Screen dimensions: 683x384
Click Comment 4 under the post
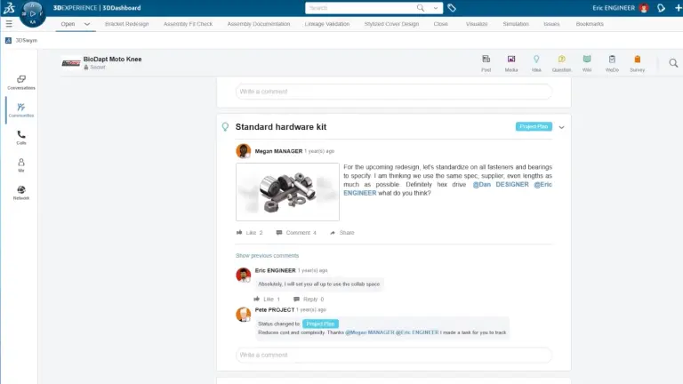tap(296, 233)
